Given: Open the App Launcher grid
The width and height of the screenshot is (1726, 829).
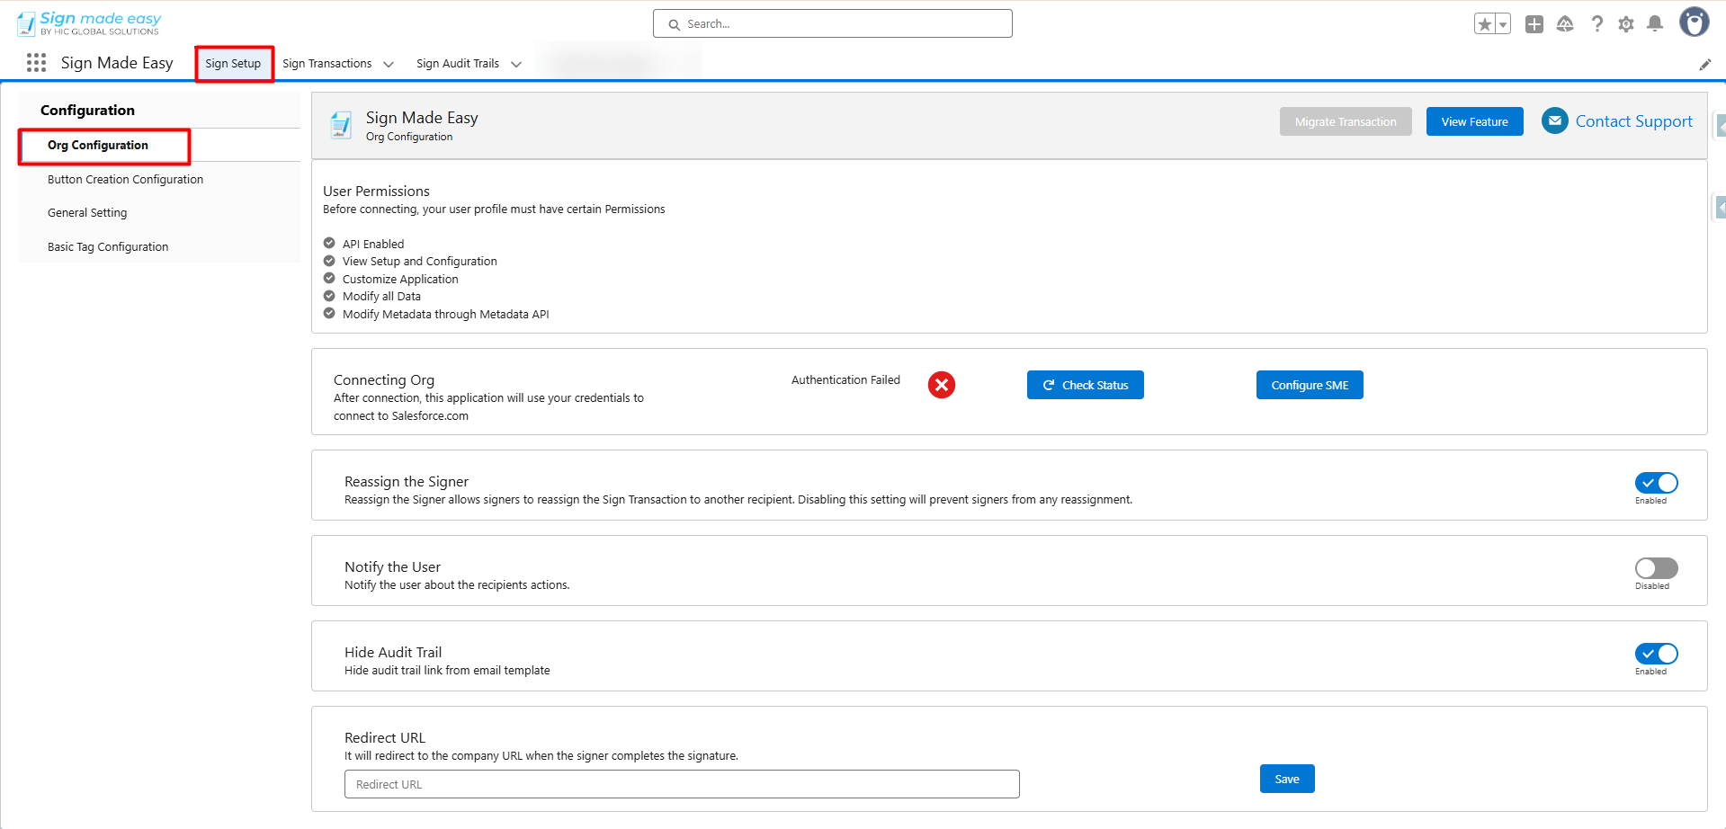Looking at the screenshot, I should tap(36, 63).
